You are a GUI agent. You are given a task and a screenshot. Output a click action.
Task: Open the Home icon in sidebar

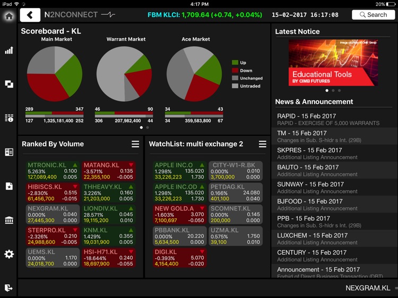click(9, 16)
